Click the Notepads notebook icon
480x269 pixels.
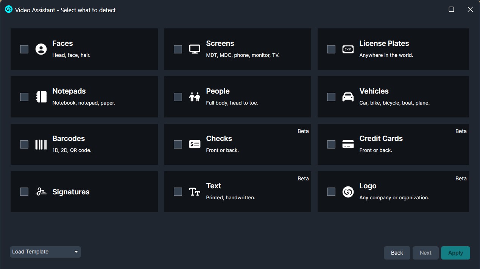pyautogui.click(x=41, y=97)
